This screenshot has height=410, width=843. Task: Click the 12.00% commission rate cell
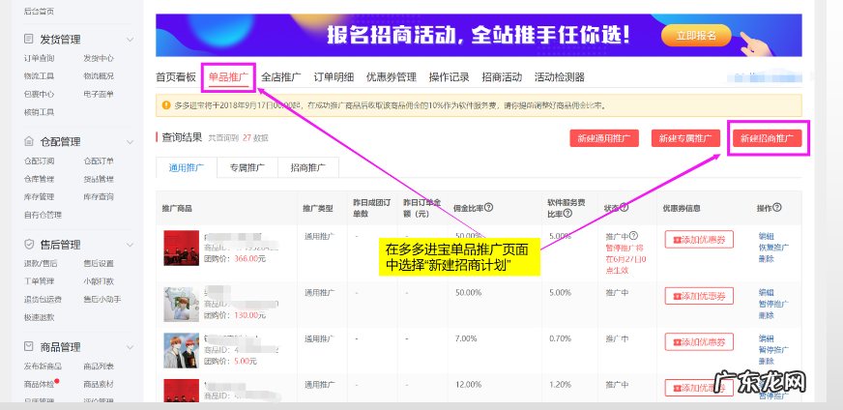[x=468, y=384]
